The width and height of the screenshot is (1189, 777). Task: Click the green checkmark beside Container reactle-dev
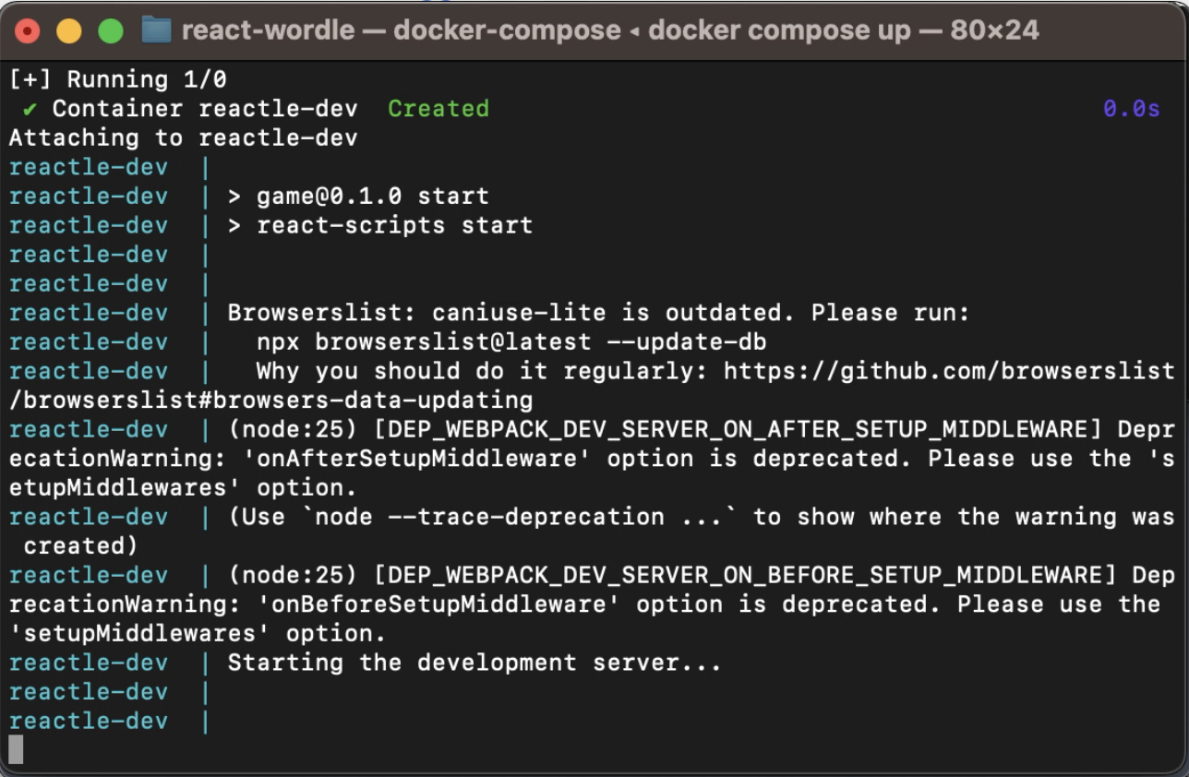click(30, 109)
